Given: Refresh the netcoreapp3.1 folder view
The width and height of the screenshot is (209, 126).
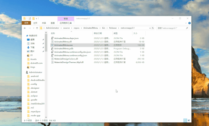Looking at the screenshot, I should point(153,28).
